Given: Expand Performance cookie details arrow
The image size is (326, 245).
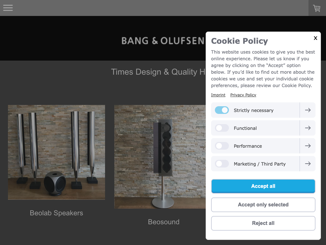Looking at the screenshot, I should [308, 146].
